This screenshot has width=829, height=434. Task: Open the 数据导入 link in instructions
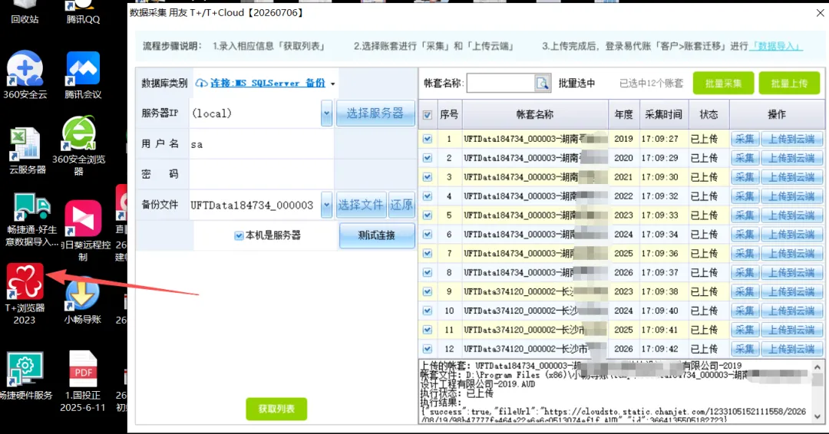[x=777, y=46]
